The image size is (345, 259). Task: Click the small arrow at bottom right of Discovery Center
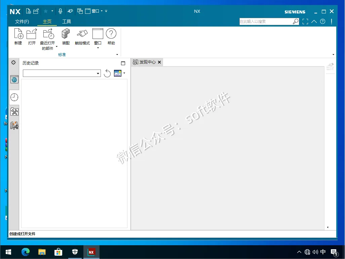(328, 227)
